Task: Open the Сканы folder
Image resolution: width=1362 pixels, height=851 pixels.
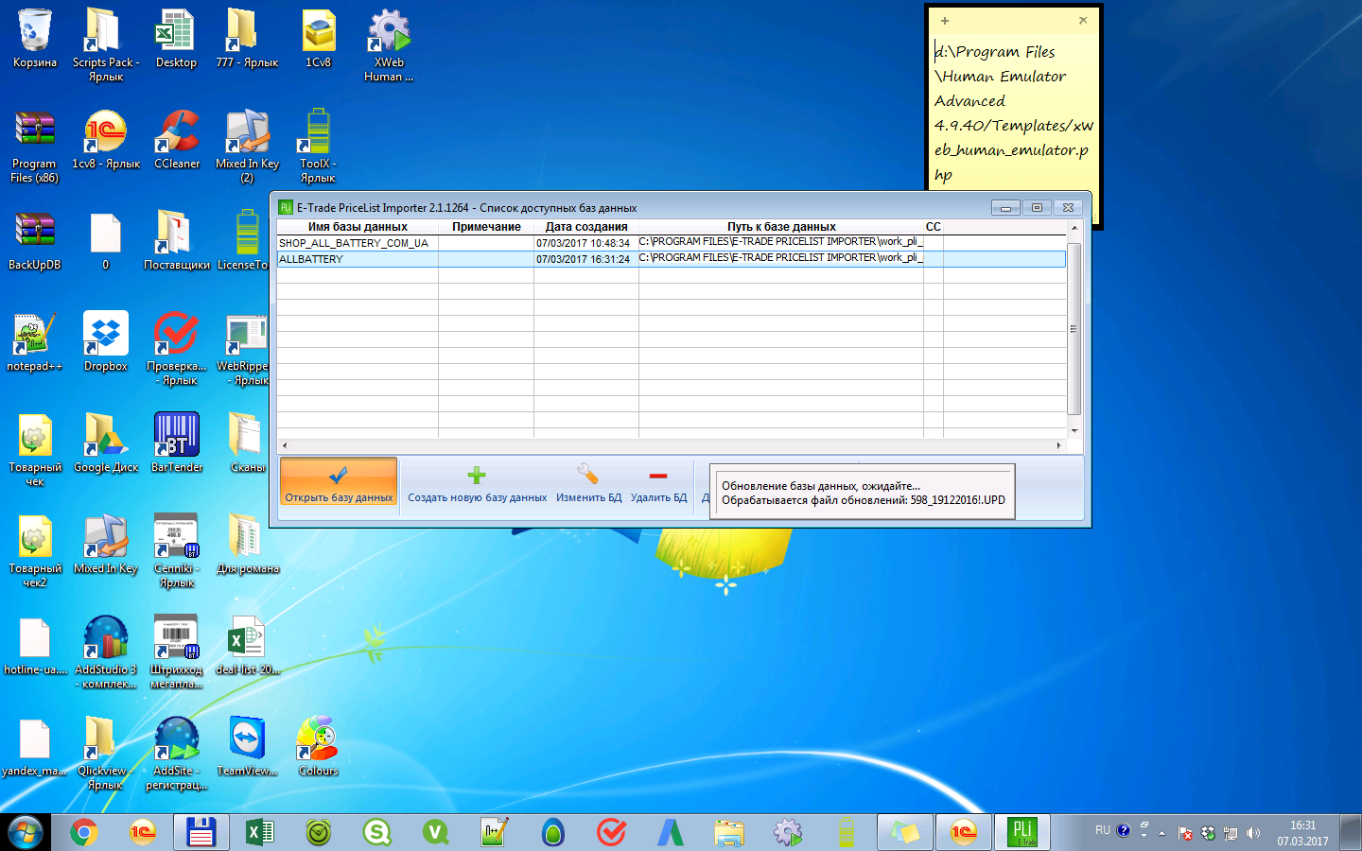Action: [x=247, y=443]
